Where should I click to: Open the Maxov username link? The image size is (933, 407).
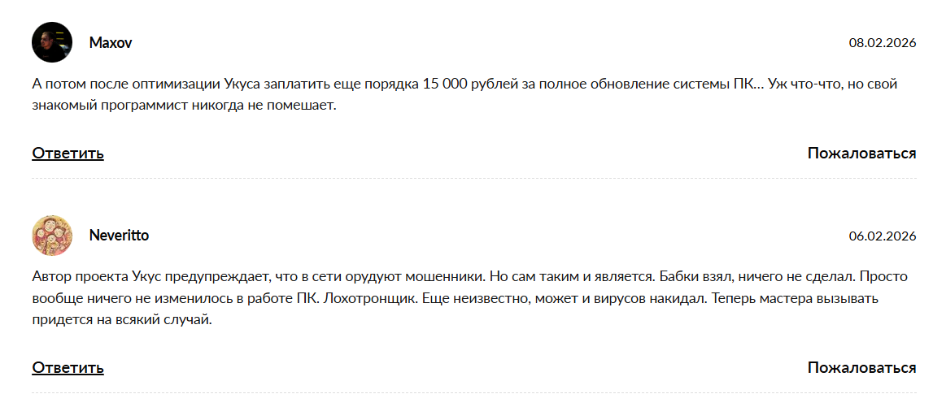111,43
